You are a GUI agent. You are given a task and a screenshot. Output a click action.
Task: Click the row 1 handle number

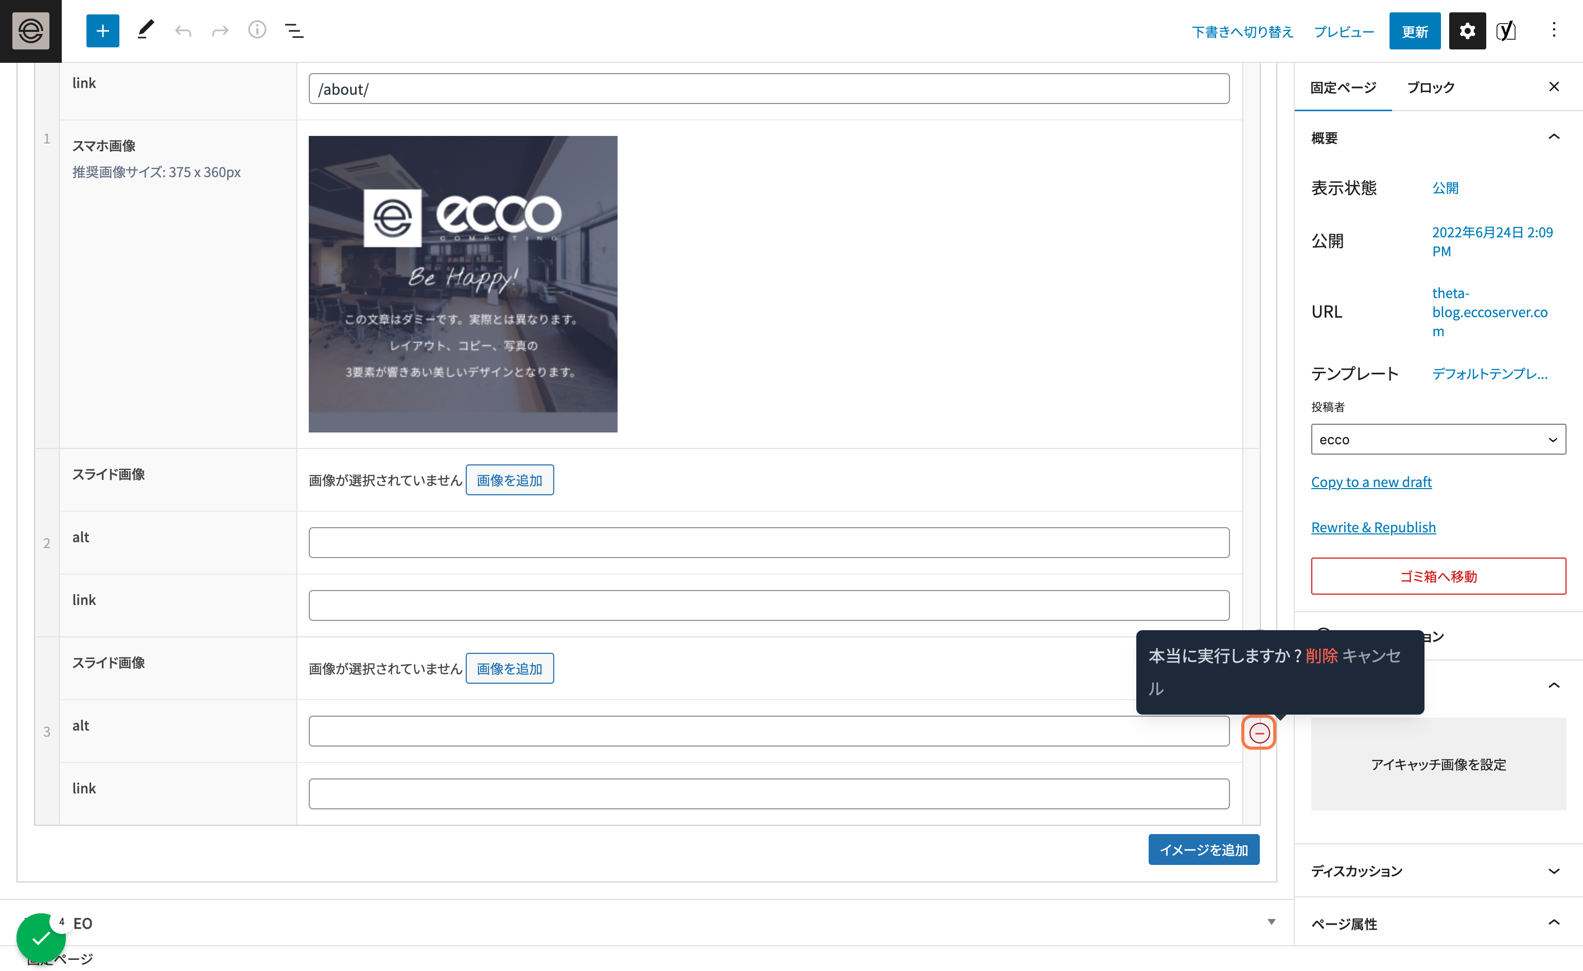pos(47,138)
